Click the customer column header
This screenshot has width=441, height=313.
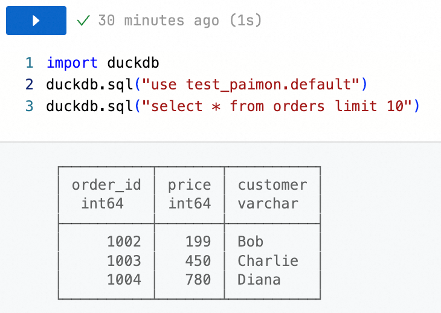(x=272, y=185)
